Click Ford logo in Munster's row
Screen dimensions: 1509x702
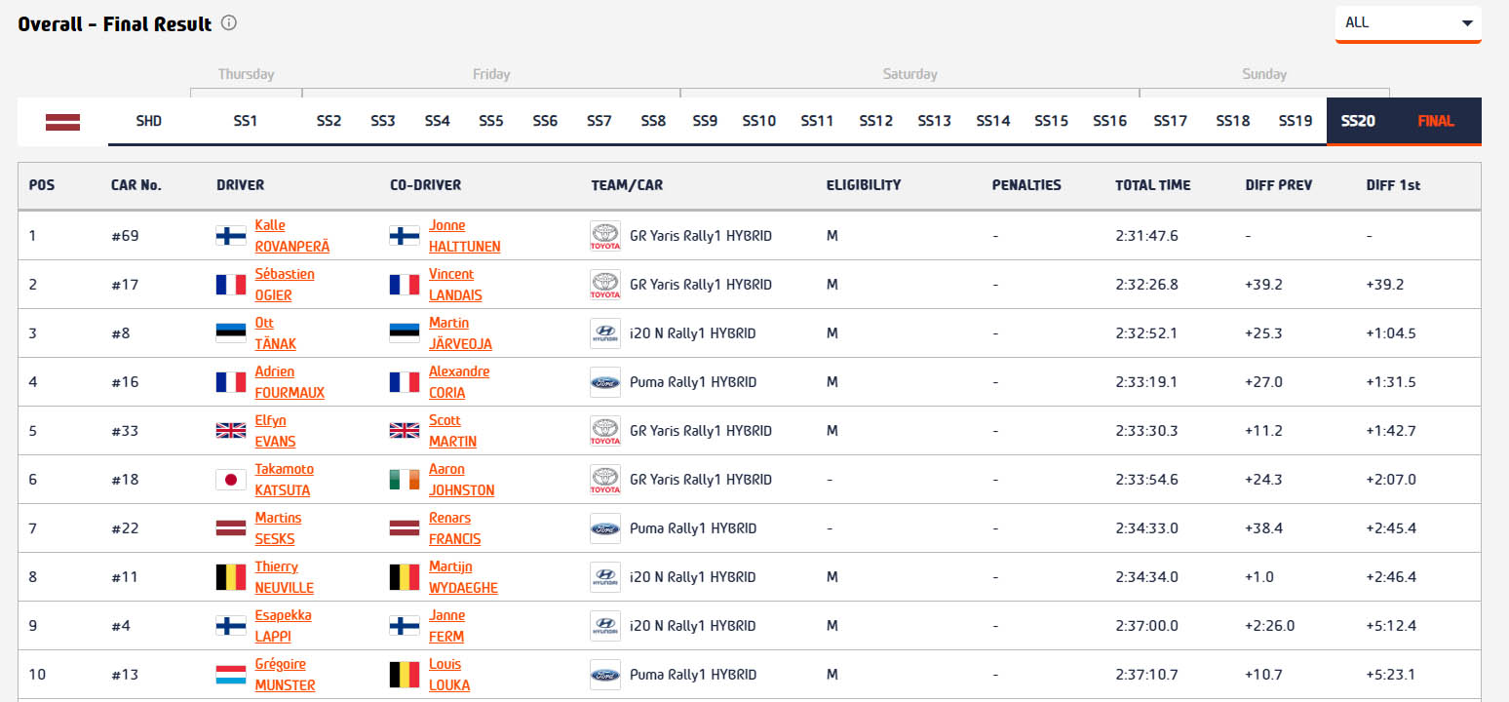tap(605, 675)
